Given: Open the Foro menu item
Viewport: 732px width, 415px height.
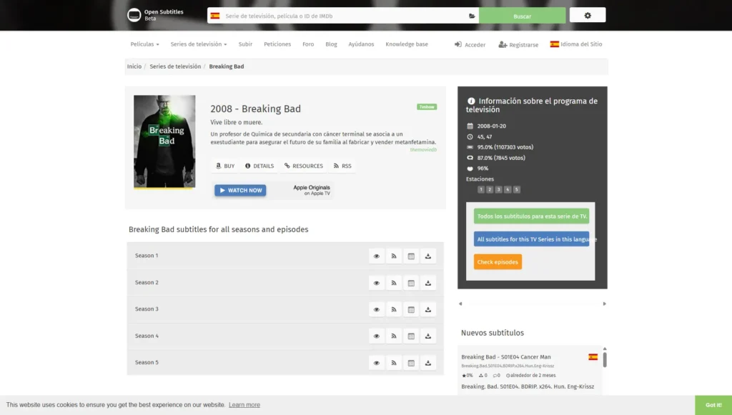Looking at the screenshot, I should [308, 44].
